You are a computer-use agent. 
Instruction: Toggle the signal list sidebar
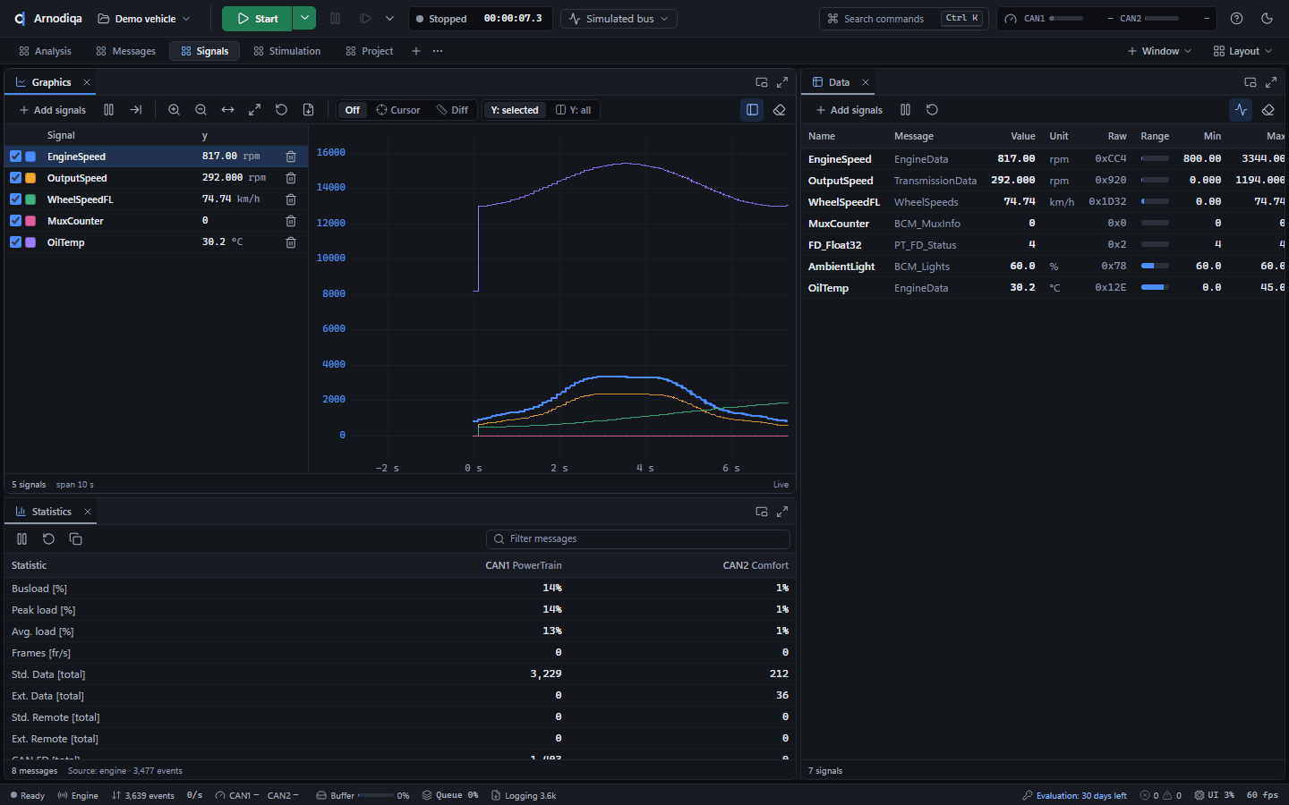[752, 110]
